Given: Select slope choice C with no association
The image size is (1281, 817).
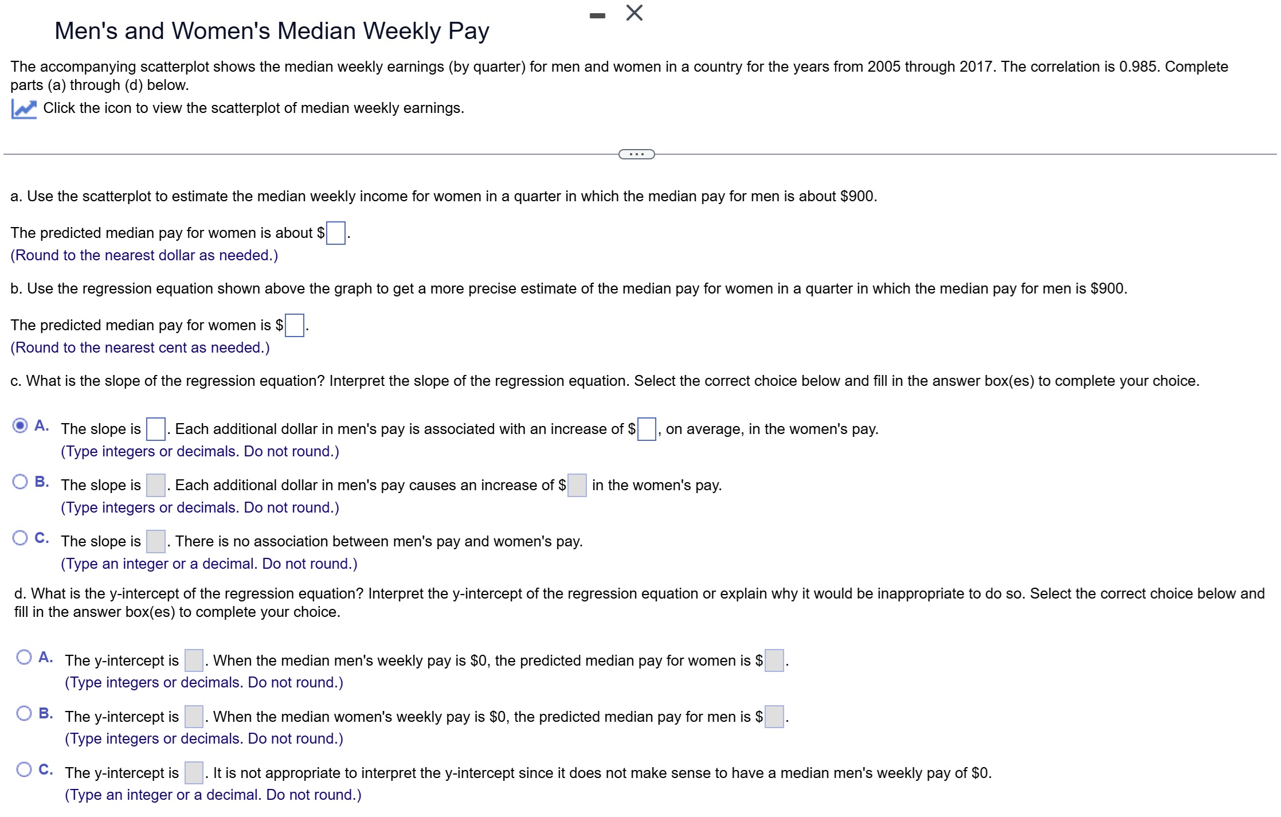Looking at the screenshot, I should [19, 537].
